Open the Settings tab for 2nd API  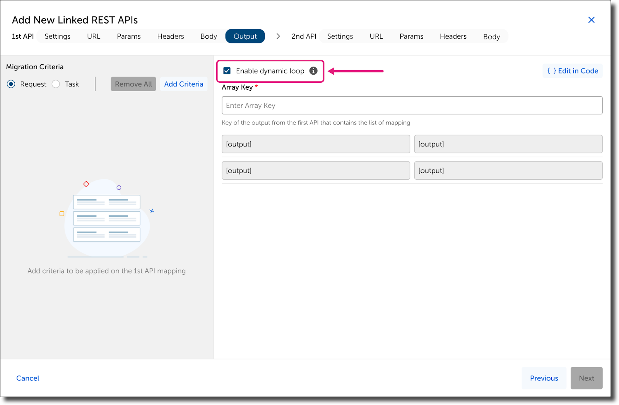pos(340,36)
